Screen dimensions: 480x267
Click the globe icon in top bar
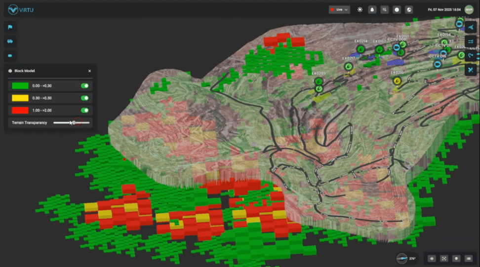[409, 9]
